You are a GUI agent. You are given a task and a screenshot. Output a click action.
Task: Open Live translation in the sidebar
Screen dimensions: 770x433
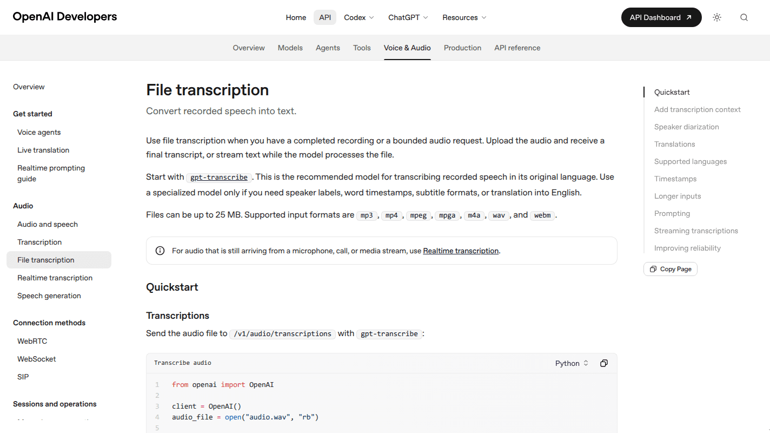pyautogui.click(x=43, y=150)
